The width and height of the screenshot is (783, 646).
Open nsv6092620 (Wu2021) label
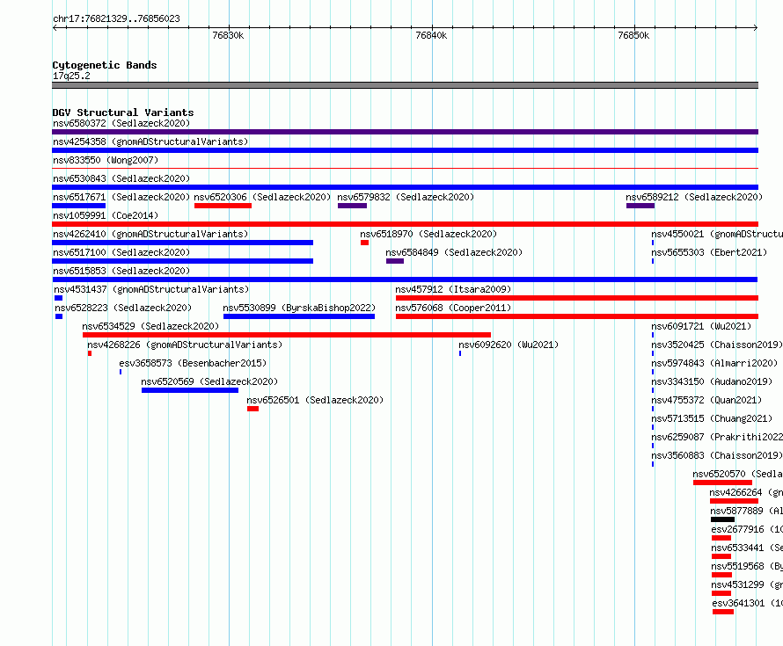tap(509, 345)
